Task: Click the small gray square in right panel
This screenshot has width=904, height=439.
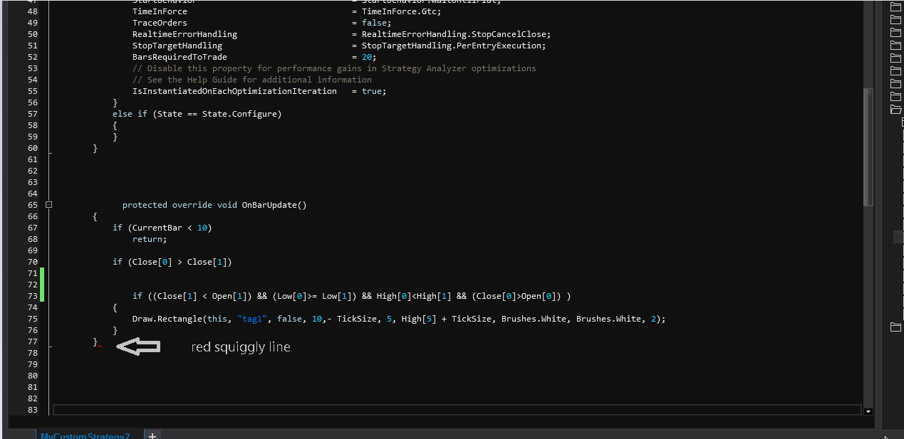Action: 898,237
